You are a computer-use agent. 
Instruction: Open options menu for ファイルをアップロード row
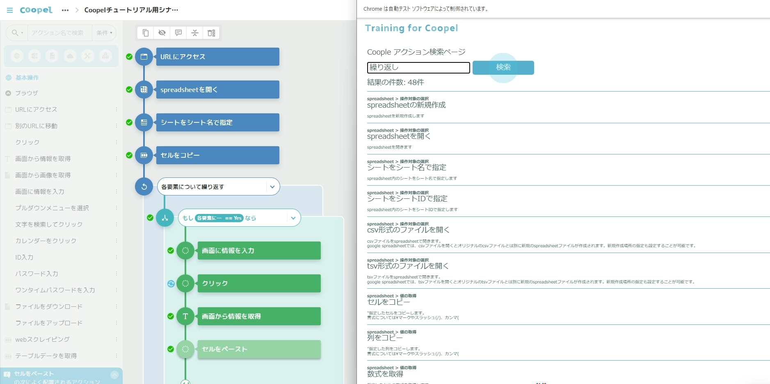click(x=117, y=323)
